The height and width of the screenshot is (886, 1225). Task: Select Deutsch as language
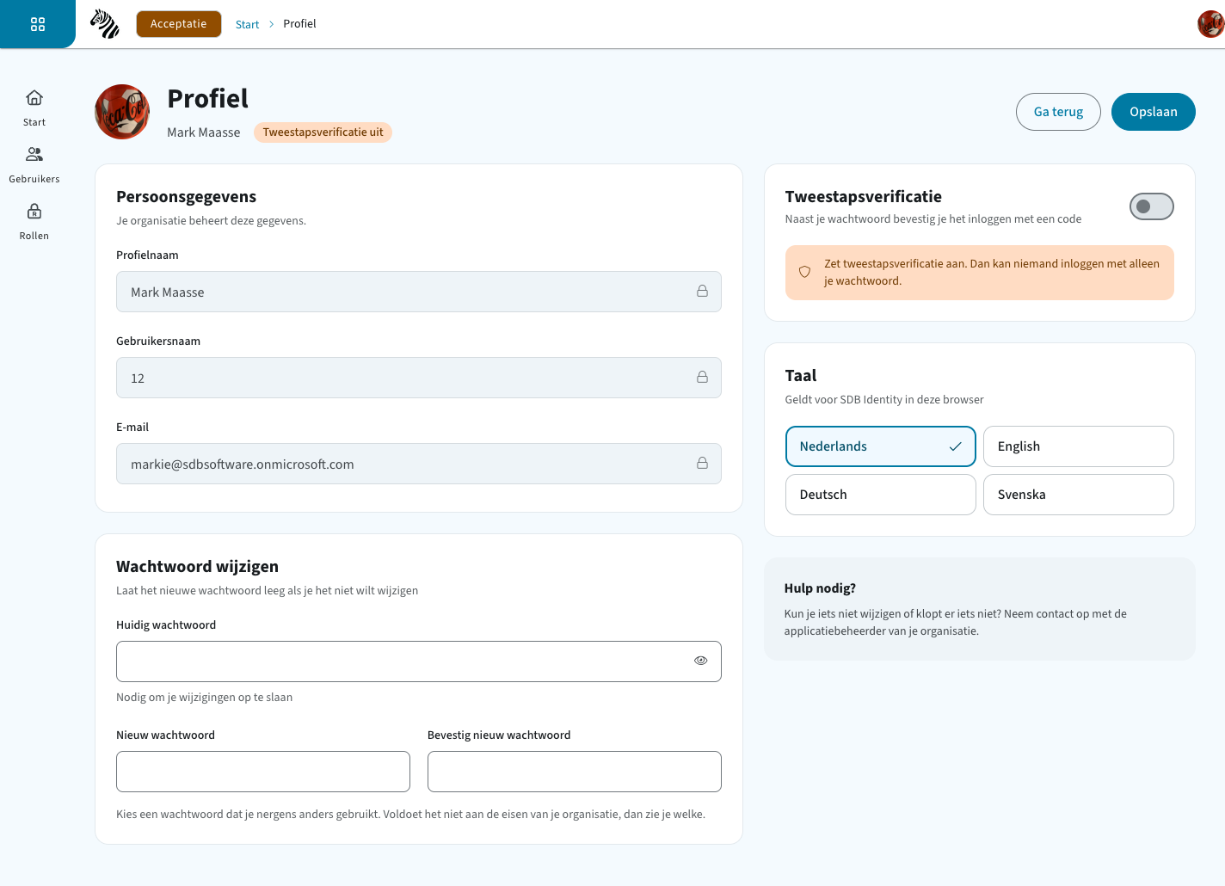tap(880, 495)
